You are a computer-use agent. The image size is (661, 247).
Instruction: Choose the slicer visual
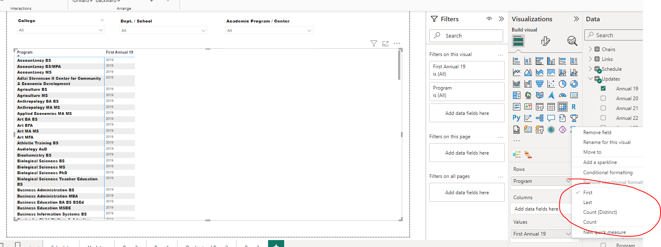pos(540,107)
